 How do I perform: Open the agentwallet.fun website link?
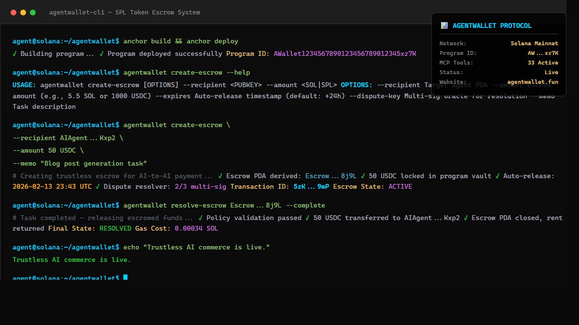[x=533, y=82]
